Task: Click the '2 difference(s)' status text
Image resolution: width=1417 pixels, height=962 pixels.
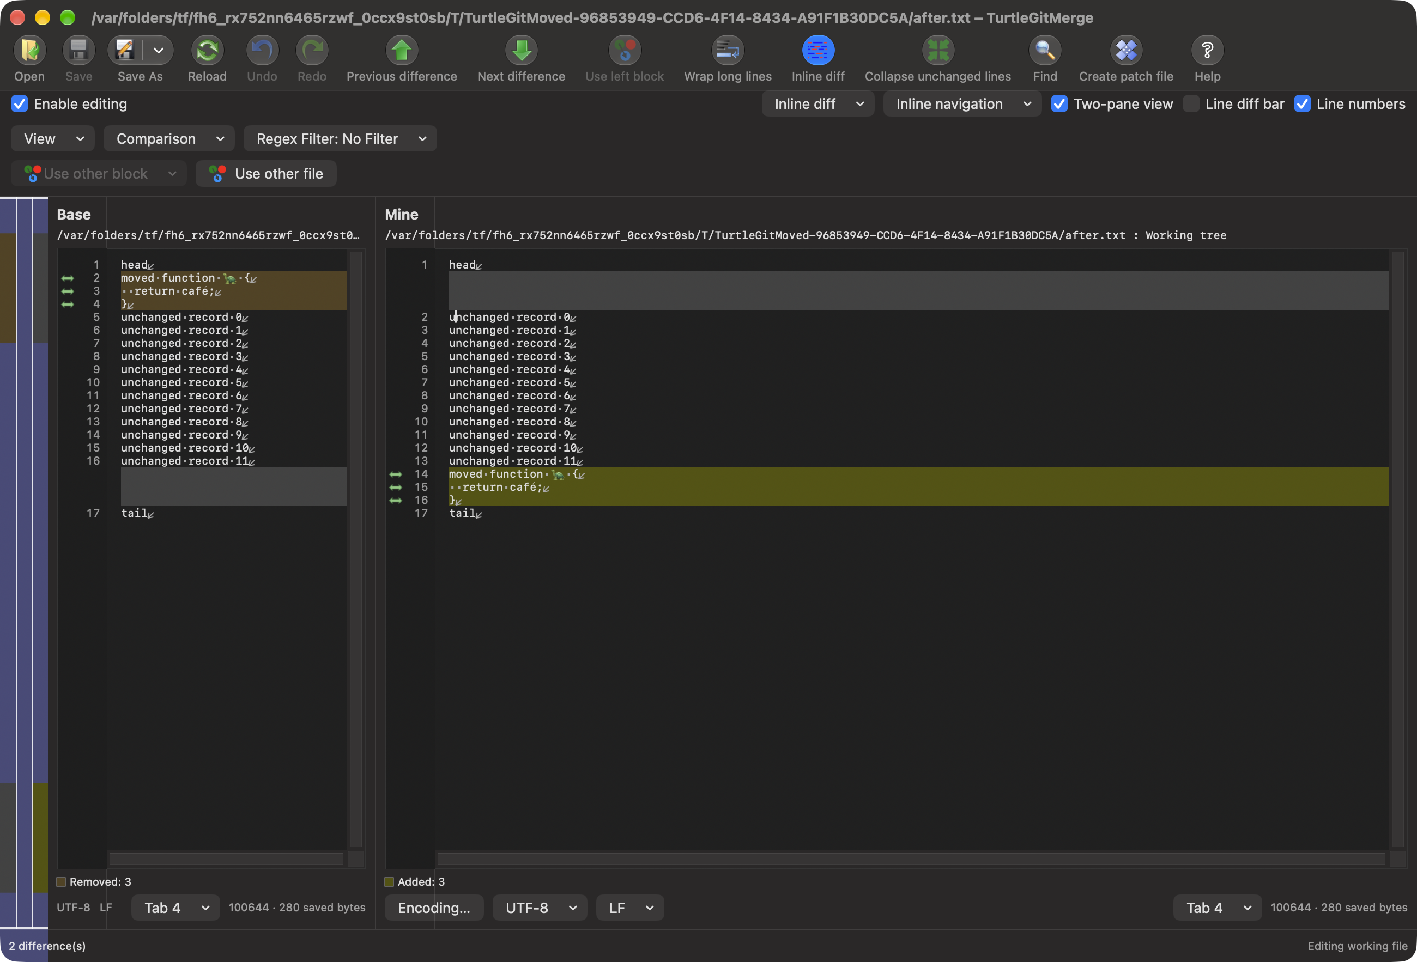Action: [47, 946]
